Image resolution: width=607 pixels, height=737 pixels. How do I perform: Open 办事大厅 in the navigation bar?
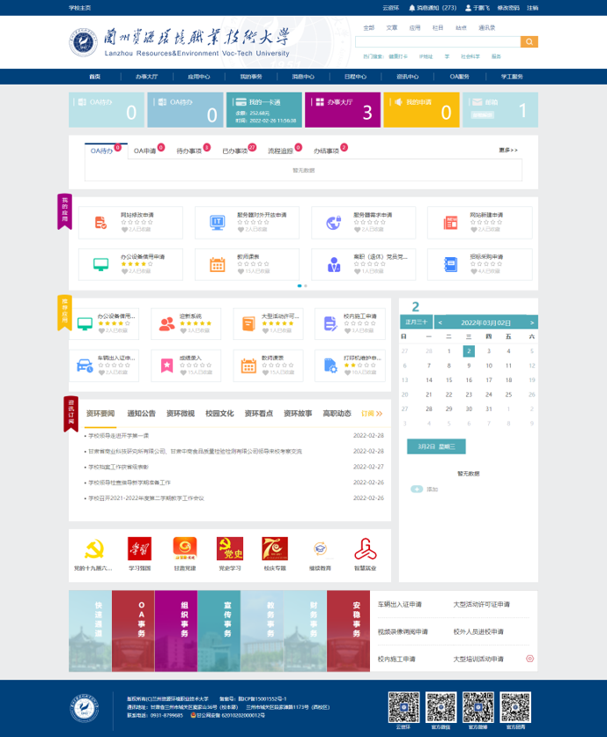(x=146, y=77)
